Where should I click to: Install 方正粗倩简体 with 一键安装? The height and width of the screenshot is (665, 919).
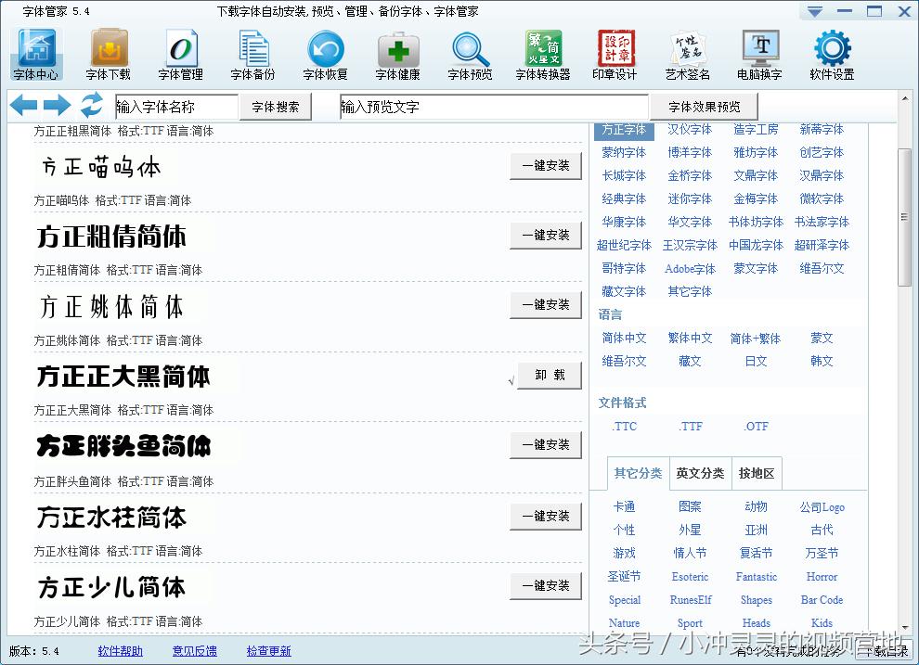(x=546, y=236)
